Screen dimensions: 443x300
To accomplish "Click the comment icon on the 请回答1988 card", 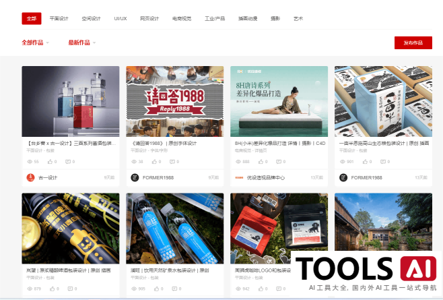I will pyautogui.click(x=171, y=162).
